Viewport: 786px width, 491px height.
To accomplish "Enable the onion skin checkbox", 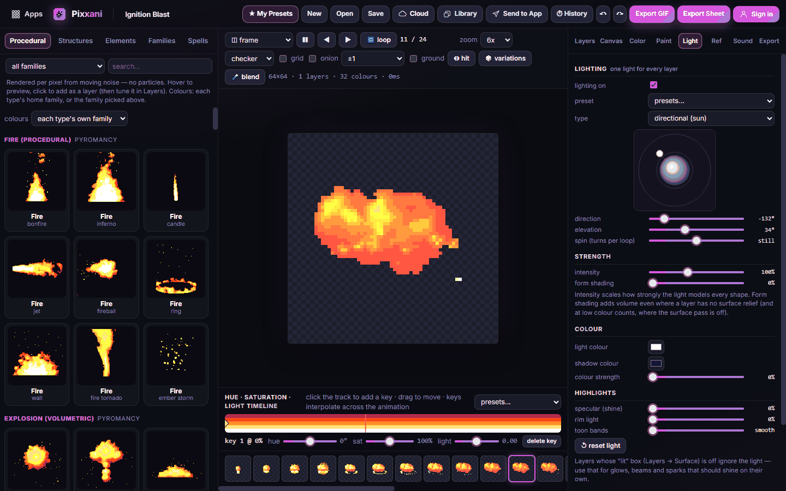I will tap(312, 58).
